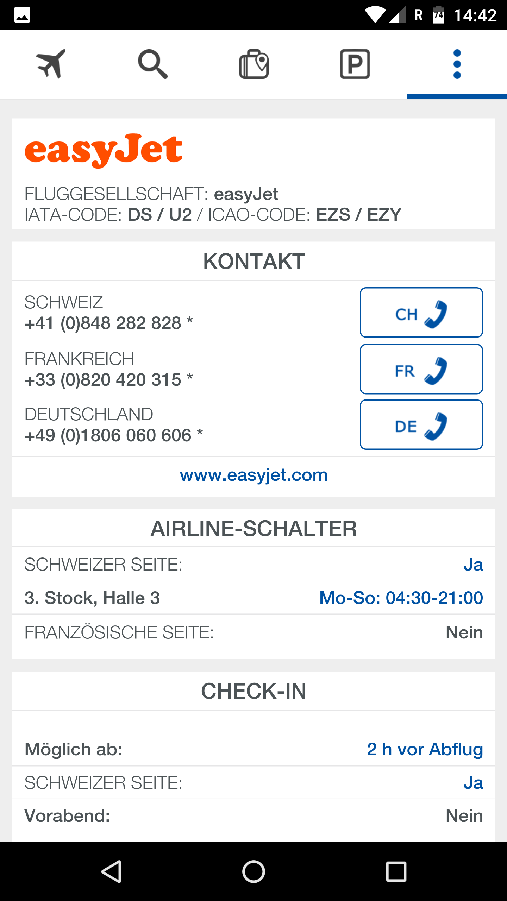Tap the 2 h vor Abflug value
This screenshot has height=901, width=507.
click(425, 749)
